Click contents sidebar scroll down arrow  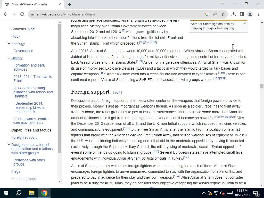pyautogui.click(x=60, y=181)
